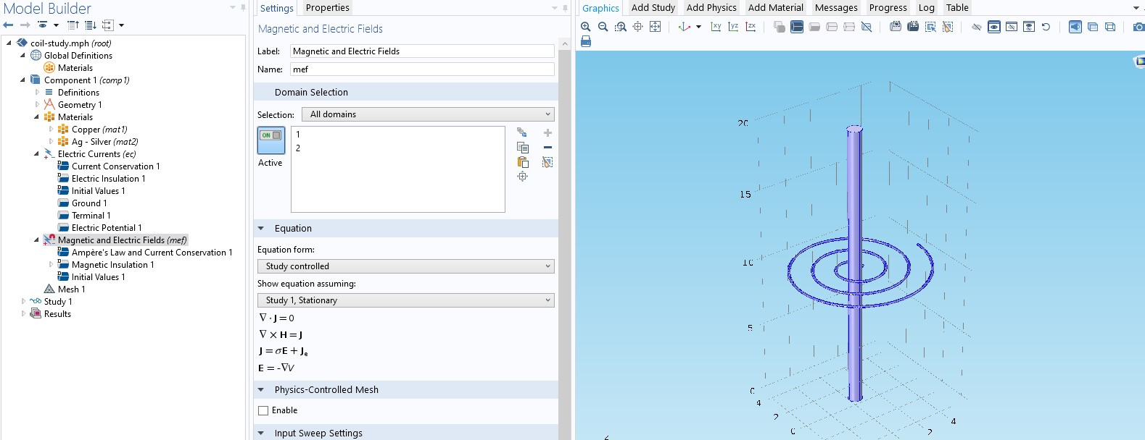Click the Zoom Extents icon

pyautogui.click(x=655, y=27)
